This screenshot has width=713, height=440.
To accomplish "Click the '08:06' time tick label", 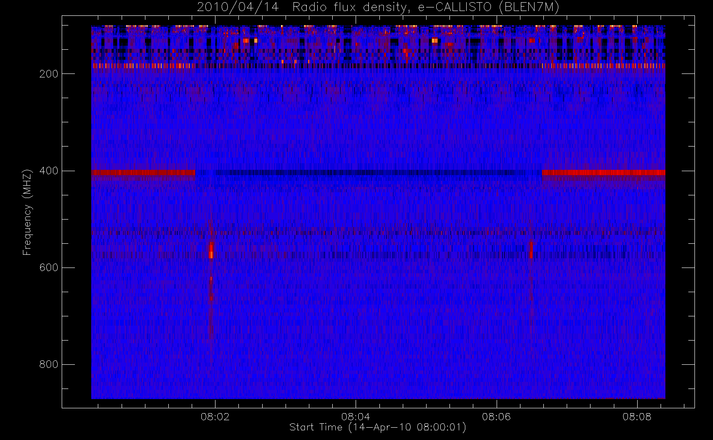I will (496, 417).
